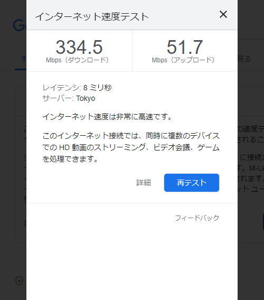Click the shield icon behind dialog
264x300 pixels.
19,281
